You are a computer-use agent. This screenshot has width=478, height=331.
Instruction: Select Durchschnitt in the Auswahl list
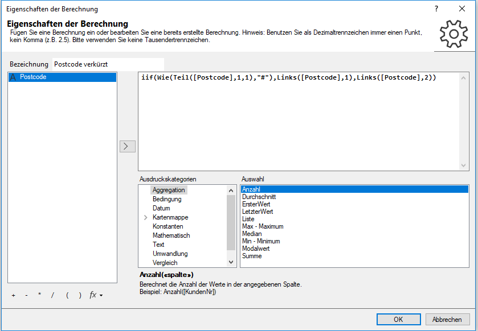(258, 197)
